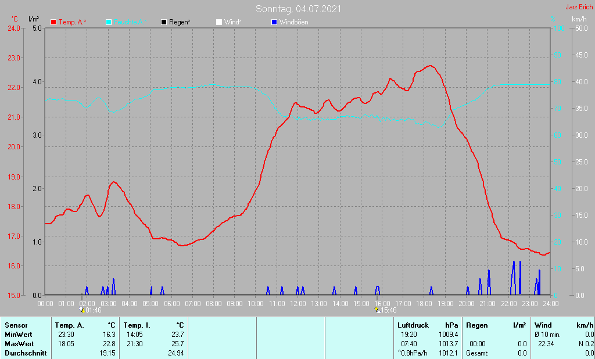Viewport: 595px width, 359px height.
Task: Click the red Temp. A. legend swatch
Action: 53,22
